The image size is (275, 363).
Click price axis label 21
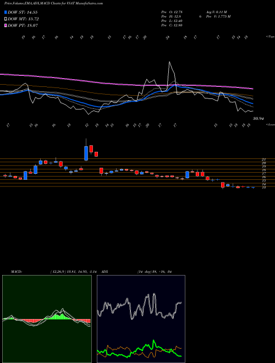coord(263,159)
